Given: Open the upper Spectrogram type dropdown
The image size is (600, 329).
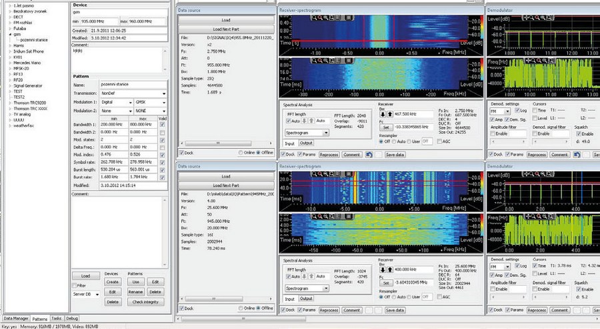Looking at the screenshot, I should [x=306, y=133].
